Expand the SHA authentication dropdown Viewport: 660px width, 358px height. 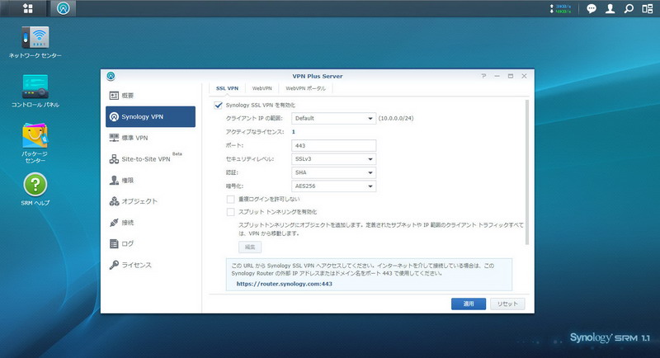tap(333, 172)
